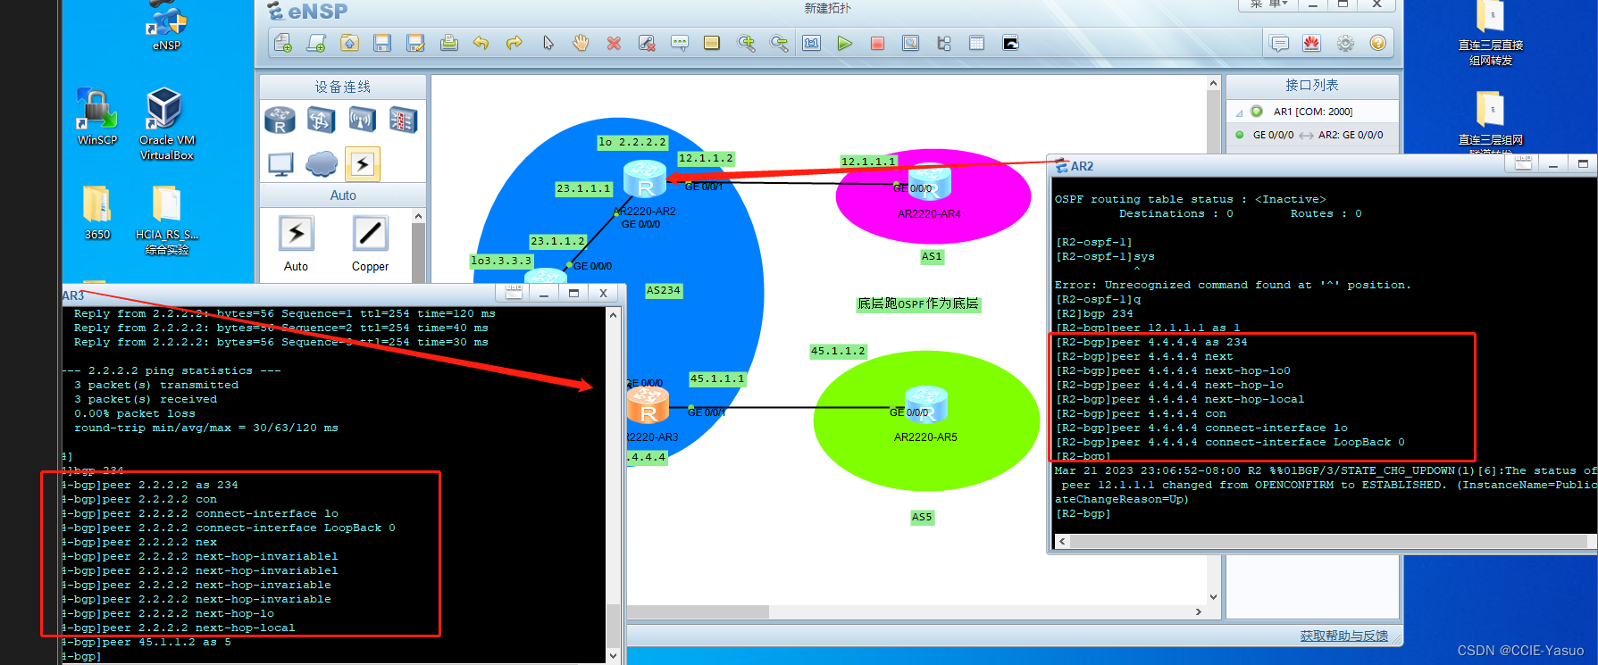Open the Huawei website icon

[1311, 43]
